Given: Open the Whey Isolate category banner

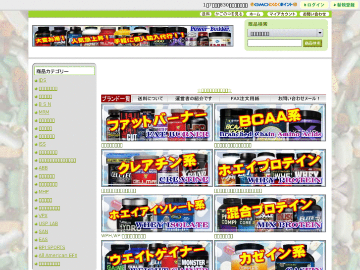Looking at the screenshot, I should pos(157,214).
